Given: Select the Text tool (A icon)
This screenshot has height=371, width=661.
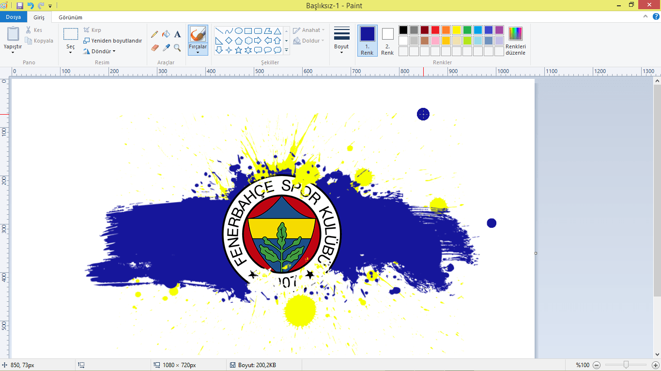Looking at the screenshot, I should tap(178, 34).
